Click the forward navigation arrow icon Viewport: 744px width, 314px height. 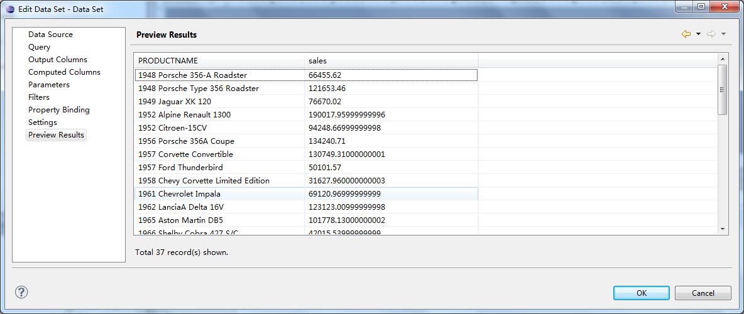pos(711,34)
